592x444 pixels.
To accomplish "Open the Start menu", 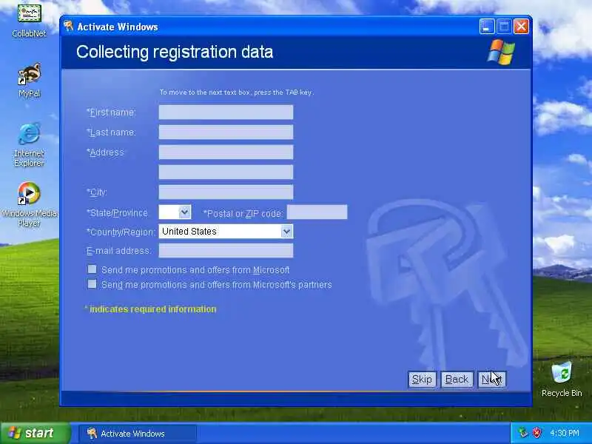I will (x=35, y=433).
